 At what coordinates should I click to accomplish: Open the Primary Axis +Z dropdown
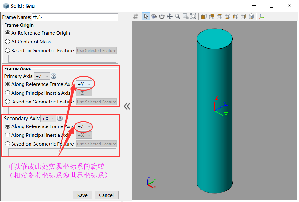pyautogui.click(x=42, y=76)
